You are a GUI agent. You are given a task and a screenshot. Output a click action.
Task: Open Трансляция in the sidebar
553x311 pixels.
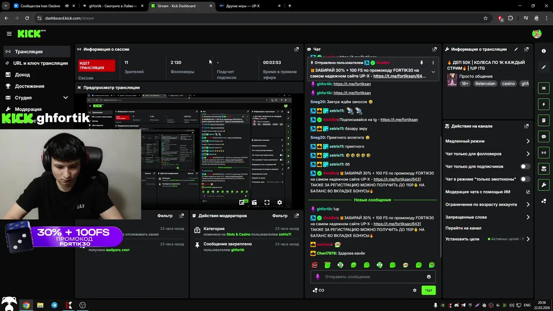click(x=37, y=51)
